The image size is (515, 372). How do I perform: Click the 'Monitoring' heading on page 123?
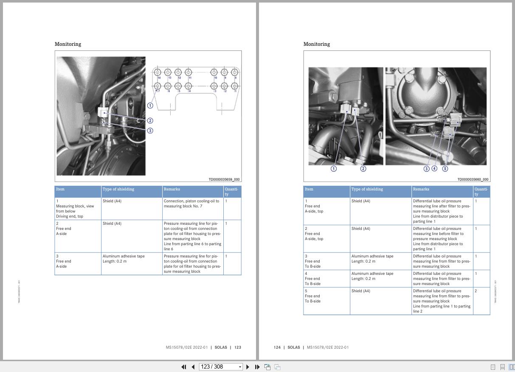(x=68, y=44)
